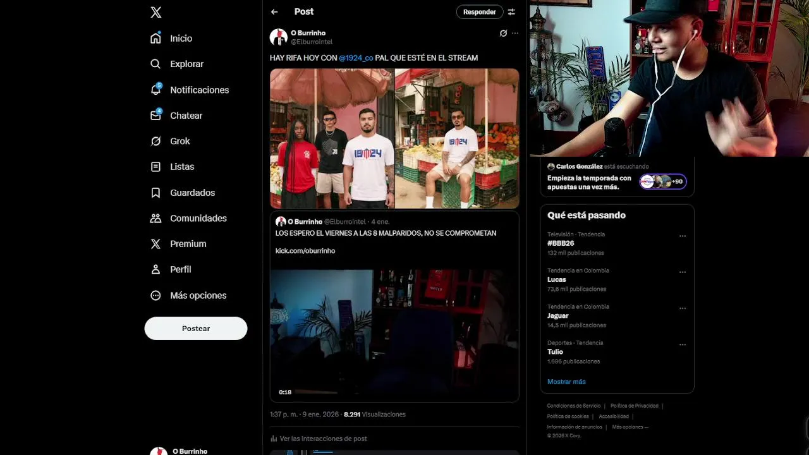Open the Listas icon
809x455 pixels.
pyautogui.click(x=155, y=167)
